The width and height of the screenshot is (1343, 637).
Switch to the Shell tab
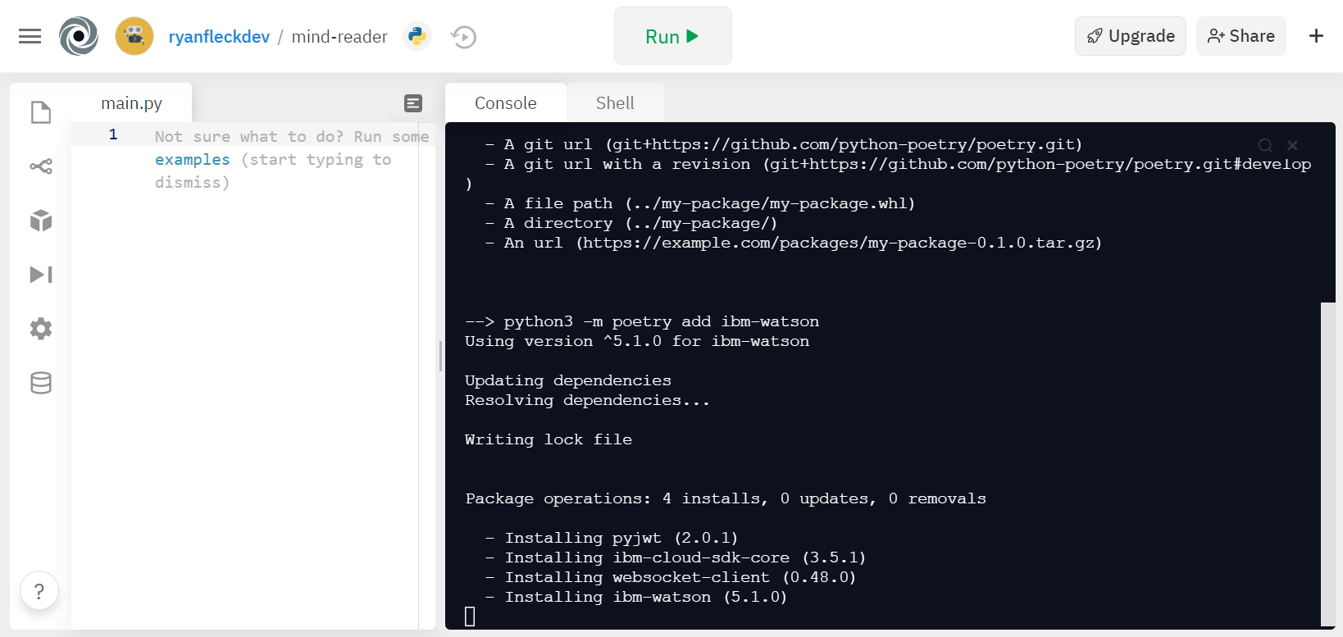click(x=615, y=103)
